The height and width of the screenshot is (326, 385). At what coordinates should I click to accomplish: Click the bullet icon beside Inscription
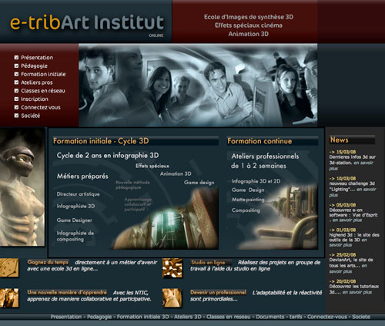tap(16, 99)
